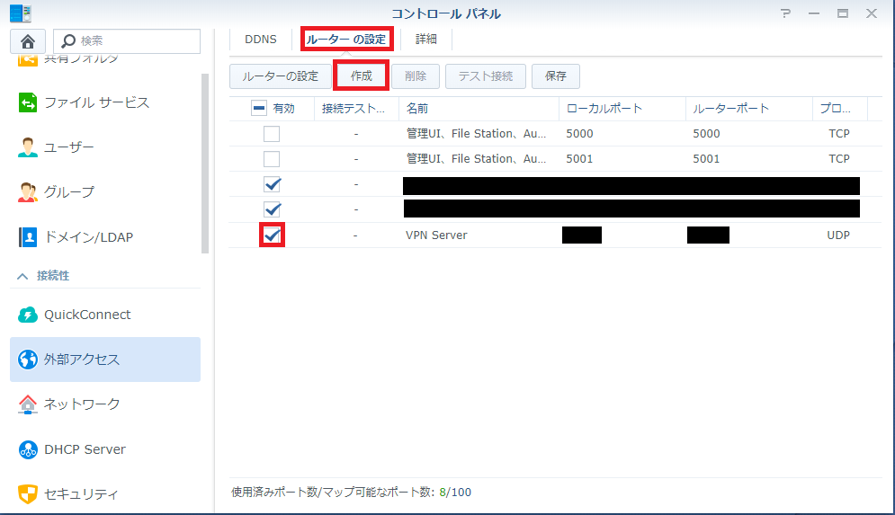Click the help question mark icon
Screen dimensions: 895x515
[785, 13]
